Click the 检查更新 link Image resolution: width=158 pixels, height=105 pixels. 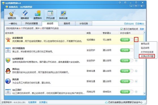(x=32, y=102)
